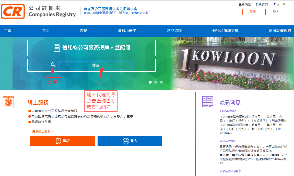Open the 信託或公司服務持牌人登記冊 banner button
Image resolution: width=294 pixels, height=176 pixels.
91,48
